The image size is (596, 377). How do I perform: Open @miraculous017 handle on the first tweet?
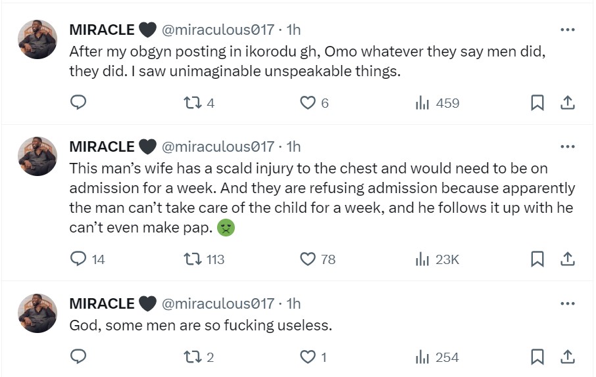point(217,30)
